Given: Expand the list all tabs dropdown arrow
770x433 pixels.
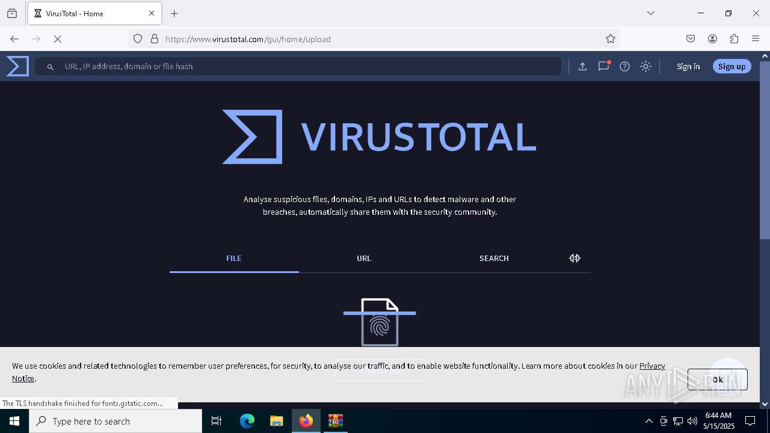Looking at the screenshot, I should tap(651, 13).
